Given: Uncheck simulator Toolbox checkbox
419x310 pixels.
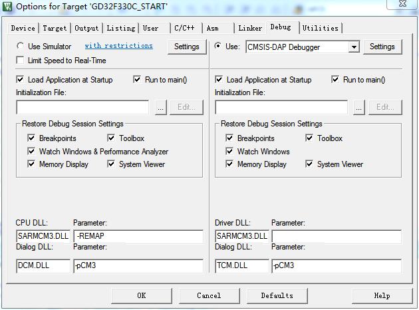Looking at the screenshot, I should point(111,138).
